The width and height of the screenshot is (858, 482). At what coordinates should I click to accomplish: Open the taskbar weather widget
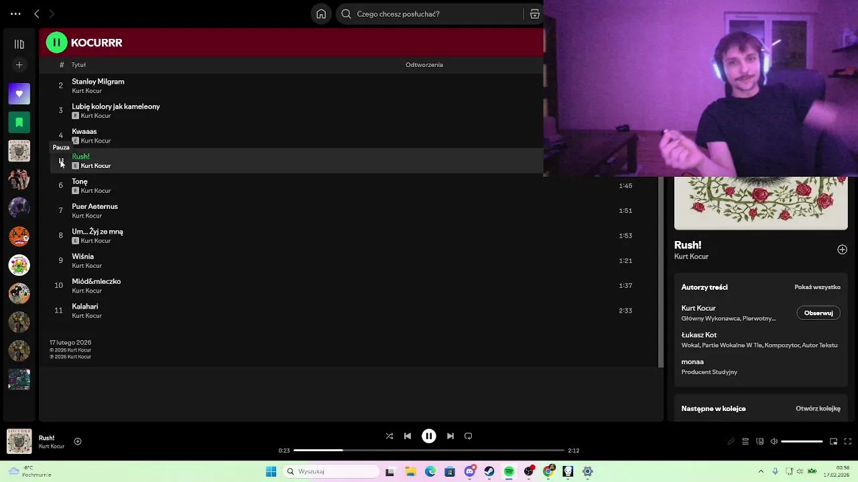click(29, 471)
